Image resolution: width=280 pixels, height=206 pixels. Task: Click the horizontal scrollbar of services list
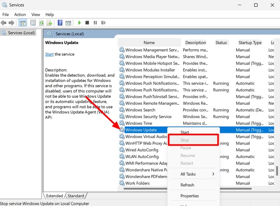pos(187,189)
